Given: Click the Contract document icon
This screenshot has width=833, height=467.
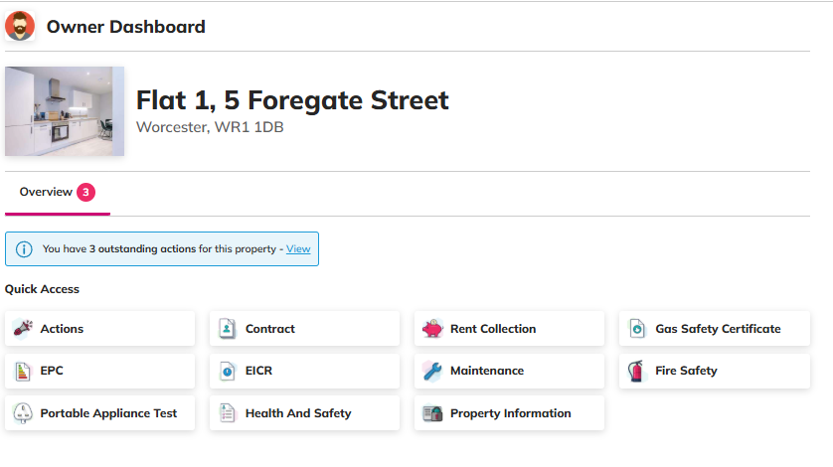Looking at the screenshot, I should tap(228, 329).
